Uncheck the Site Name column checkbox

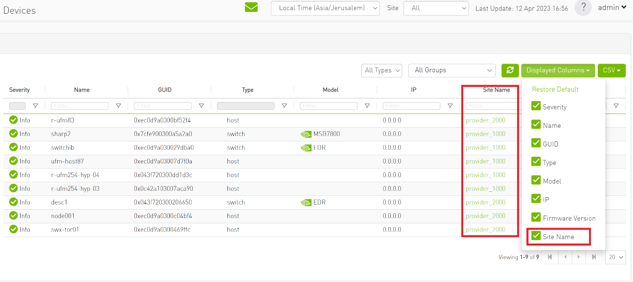536,236
